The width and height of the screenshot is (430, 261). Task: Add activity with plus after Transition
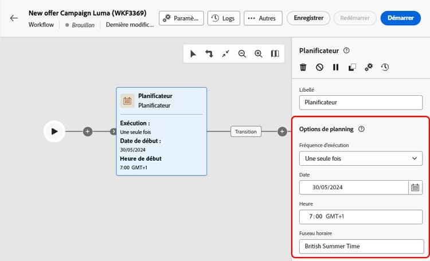[282, 131]
